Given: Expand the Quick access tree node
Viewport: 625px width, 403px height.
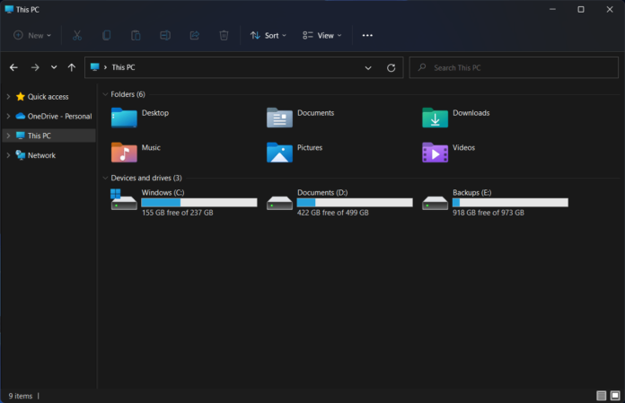Looking at the screenshot, I should coord(8,97).
